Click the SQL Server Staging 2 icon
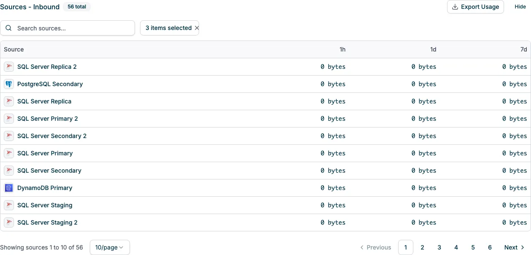 (x=9, y=222)
